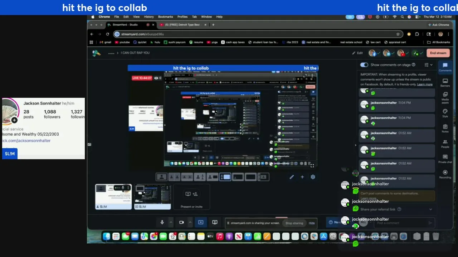Open the Profiles menu
This screenshot has height=257, width=458.
pos(182,17)
